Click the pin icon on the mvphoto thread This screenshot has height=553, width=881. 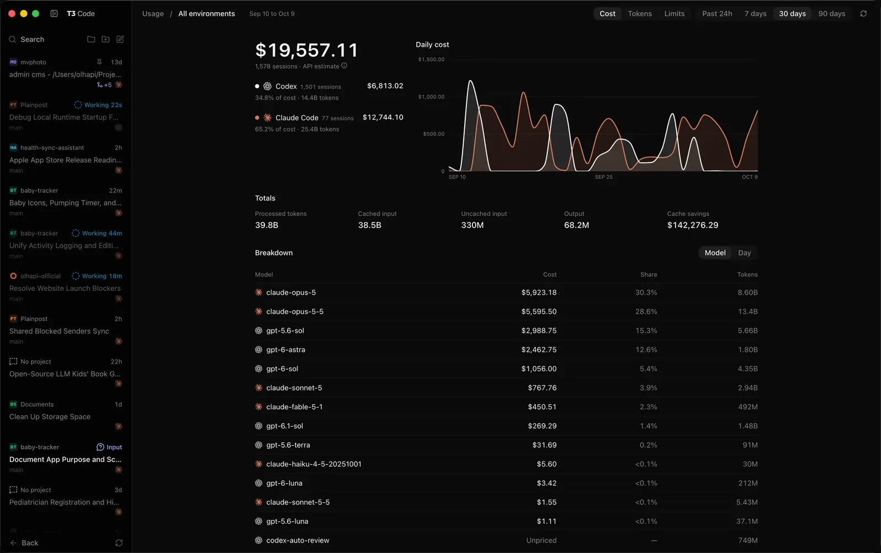100,62
